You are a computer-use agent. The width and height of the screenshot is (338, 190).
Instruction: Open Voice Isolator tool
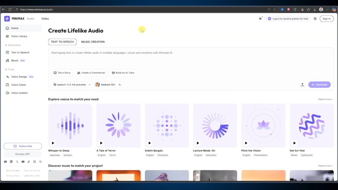click(x=23, y=93)
